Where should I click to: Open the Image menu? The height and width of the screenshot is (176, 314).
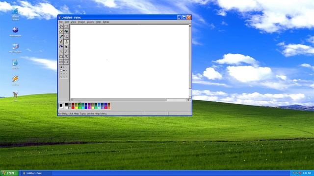click(x=81, y=22)
